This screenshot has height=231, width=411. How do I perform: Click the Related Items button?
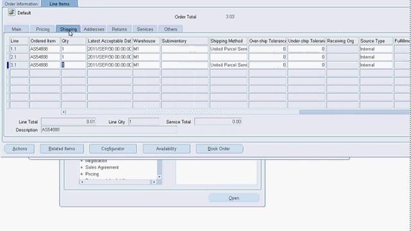point(62,149)
